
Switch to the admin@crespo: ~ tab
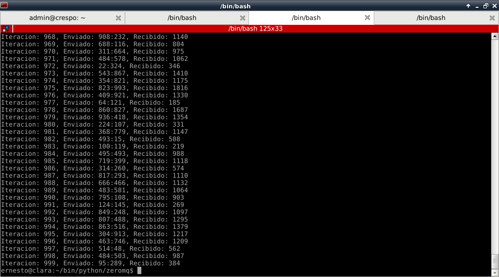pos(57,18)
